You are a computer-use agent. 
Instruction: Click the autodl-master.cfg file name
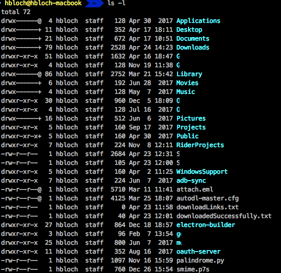[207, 198]
